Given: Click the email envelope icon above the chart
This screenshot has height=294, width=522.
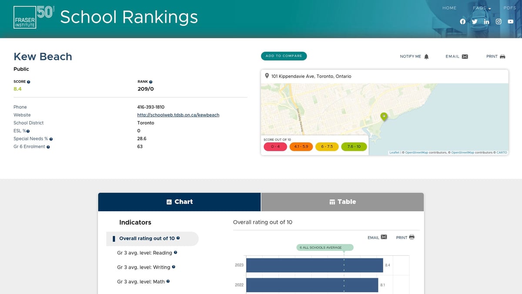Looking at the screenshot, I should pyautogui.click(x=383, y=237).
